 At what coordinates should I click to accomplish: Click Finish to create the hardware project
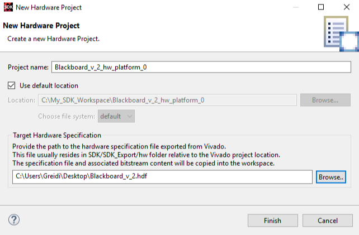[x=272, y=220]
